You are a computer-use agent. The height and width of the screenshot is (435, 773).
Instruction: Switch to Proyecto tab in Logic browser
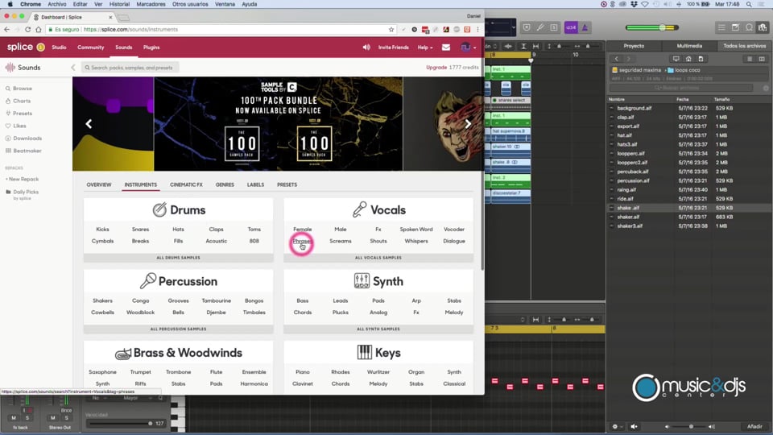(634, 46)
